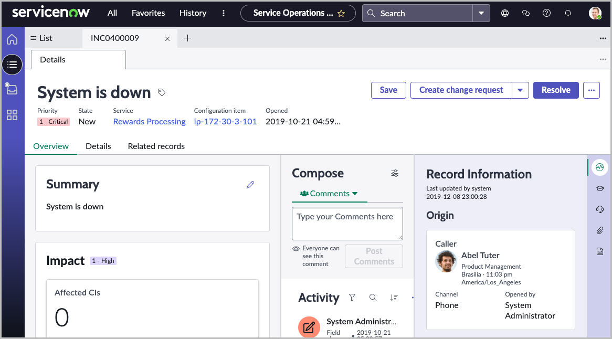612x339 pixels.
Task: Search within the Activity stream
Action: tap(373, 298)
